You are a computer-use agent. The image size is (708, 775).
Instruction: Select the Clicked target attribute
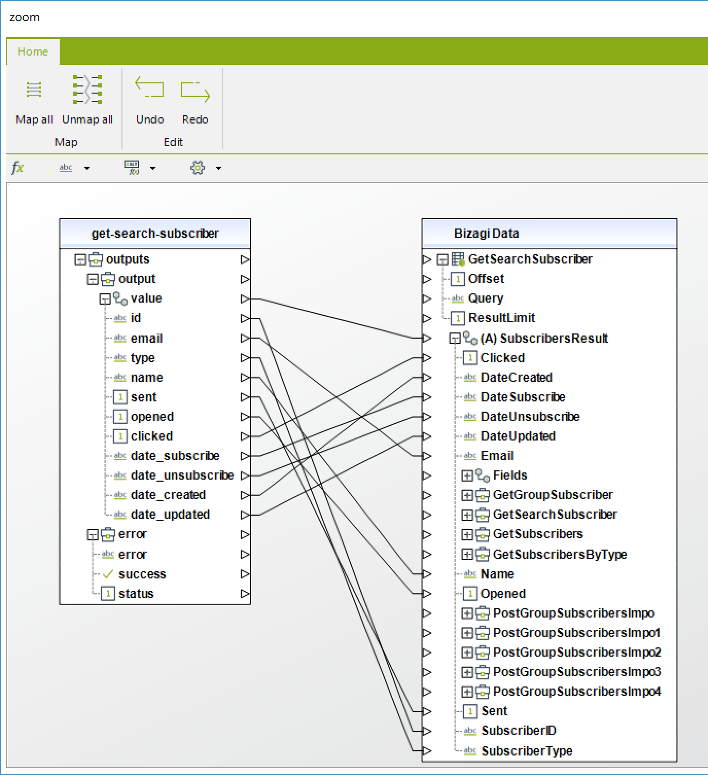coord(503,358)
